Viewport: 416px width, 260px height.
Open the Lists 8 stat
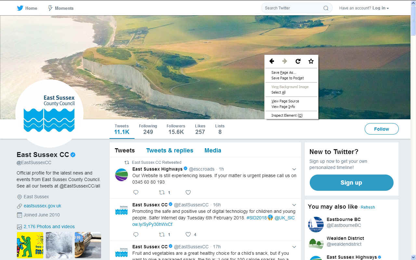point(220,129)
